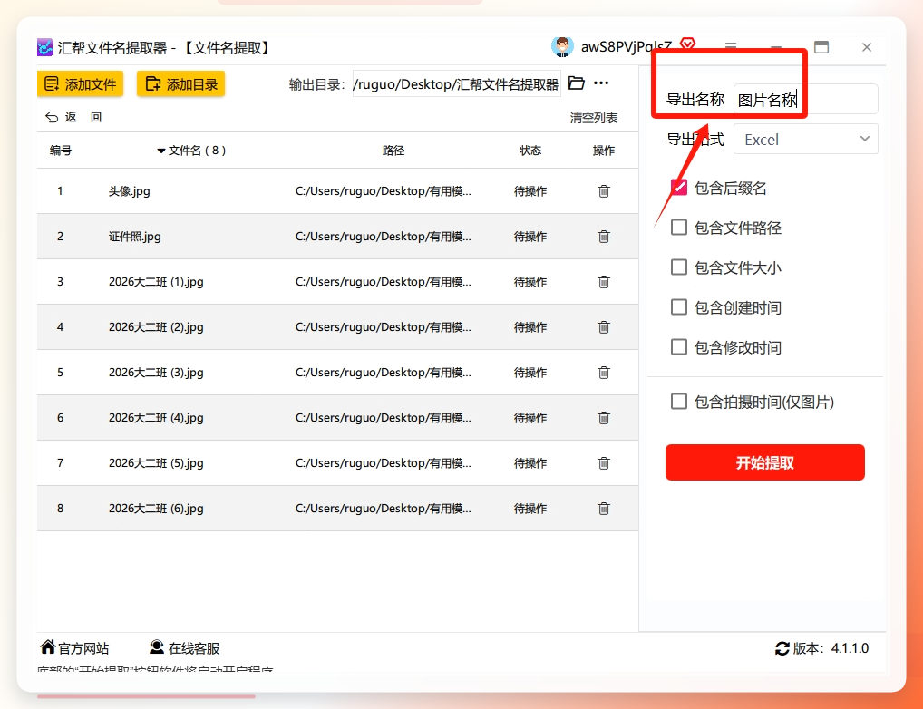Click 添加文件 button
923x709 pixels.
click(x=81, y=84)
